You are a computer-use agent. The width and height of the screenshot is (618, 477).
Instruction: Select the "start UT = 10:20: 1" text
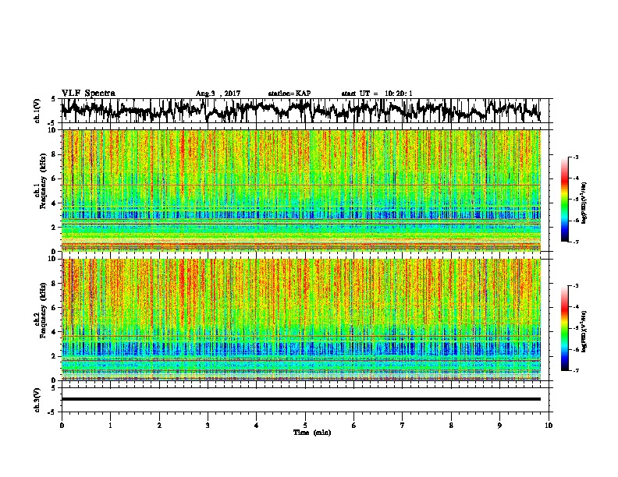tap(377, 94)
